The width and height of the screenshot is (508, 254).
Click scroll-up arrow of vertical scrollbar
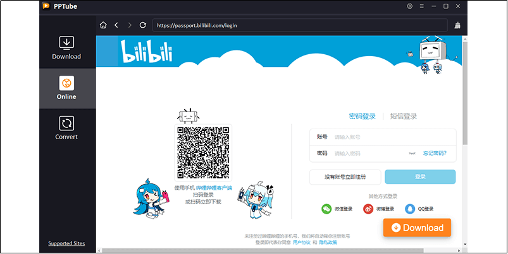pyautogui.click(x=465, y=38)
